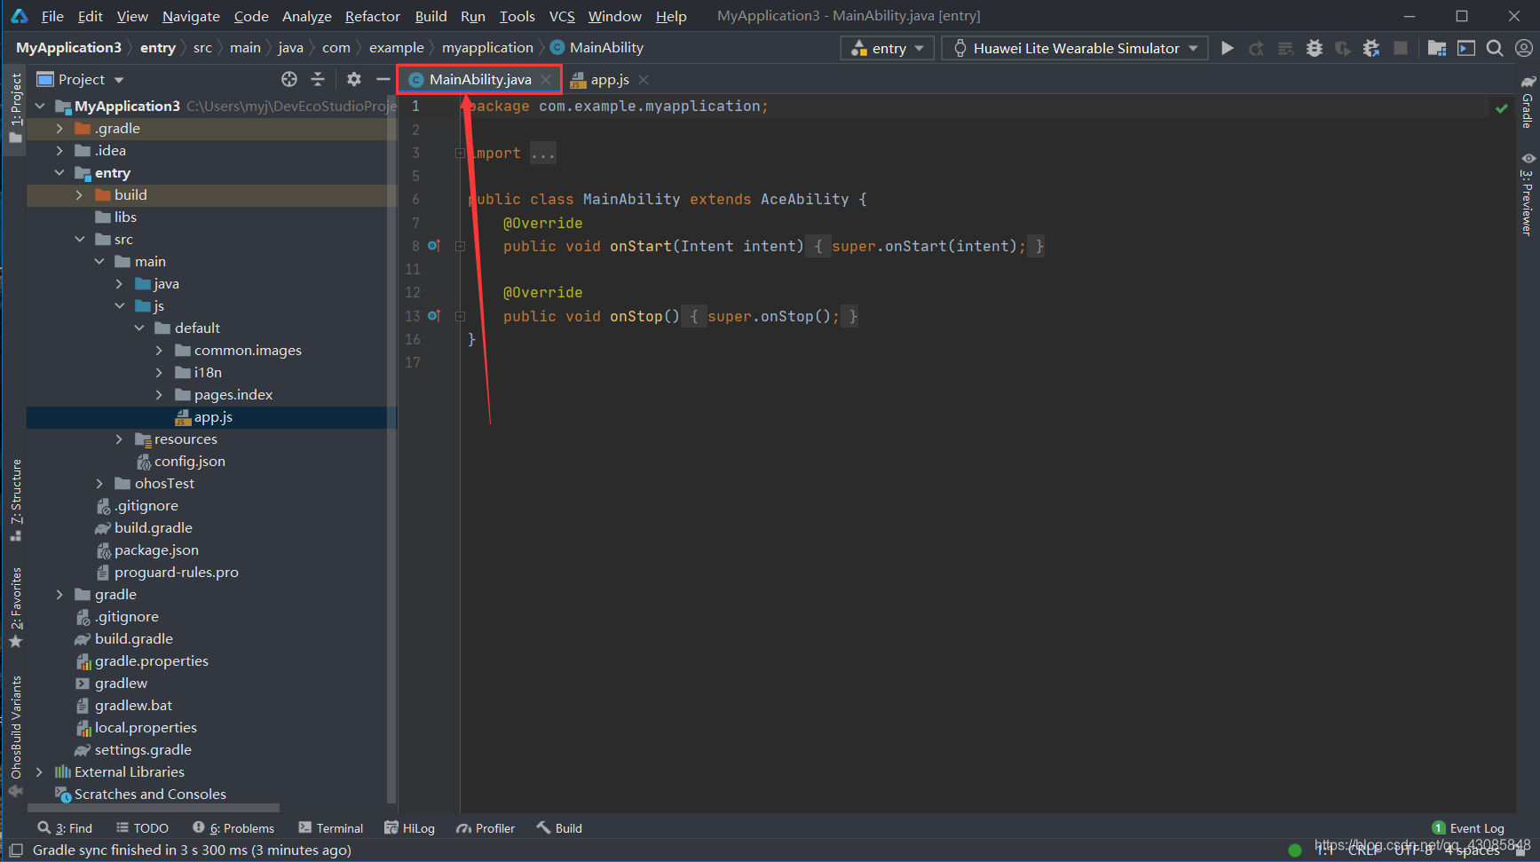1540x862 pixels.
Task: Toggle the Gradle tool window
Action: (x=1528, y=101)
